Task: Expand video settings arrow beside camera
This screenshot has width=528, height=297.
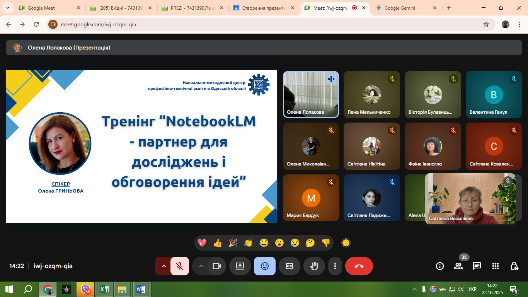Action: pyautogui.click(x=201, y=266)
